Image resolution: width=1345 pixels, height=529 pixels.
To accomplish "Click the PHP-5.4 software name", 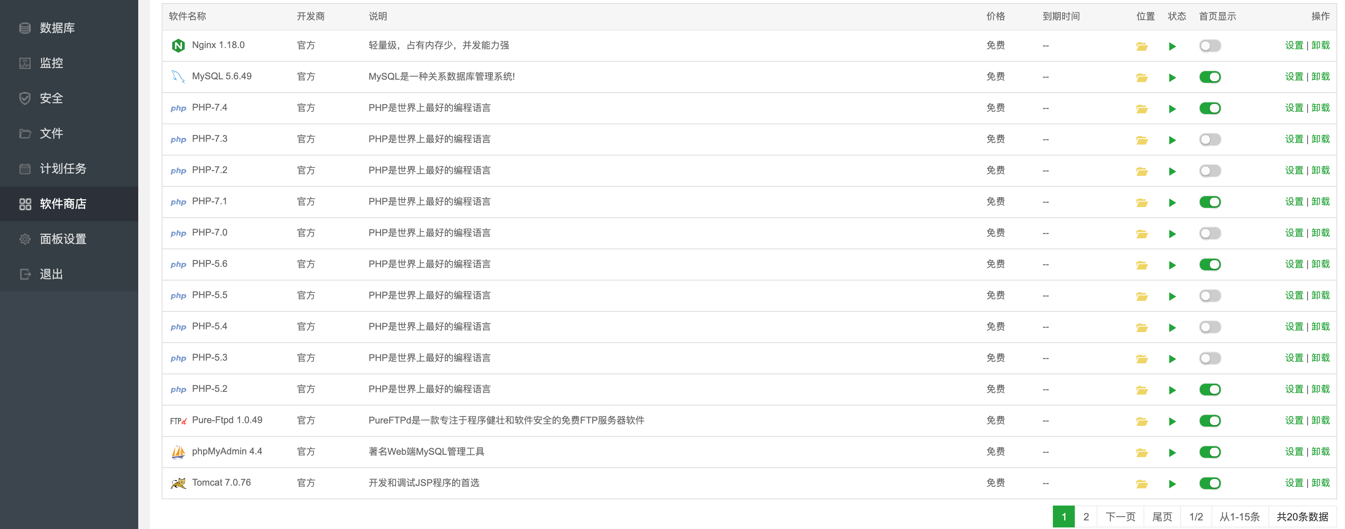I will coord(209,326).
